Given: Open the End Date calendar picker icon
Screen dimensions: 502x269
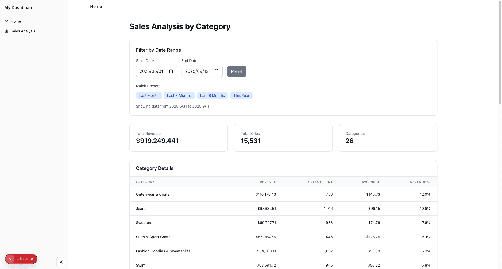Looking at the screenshot, I should (217, 71).
